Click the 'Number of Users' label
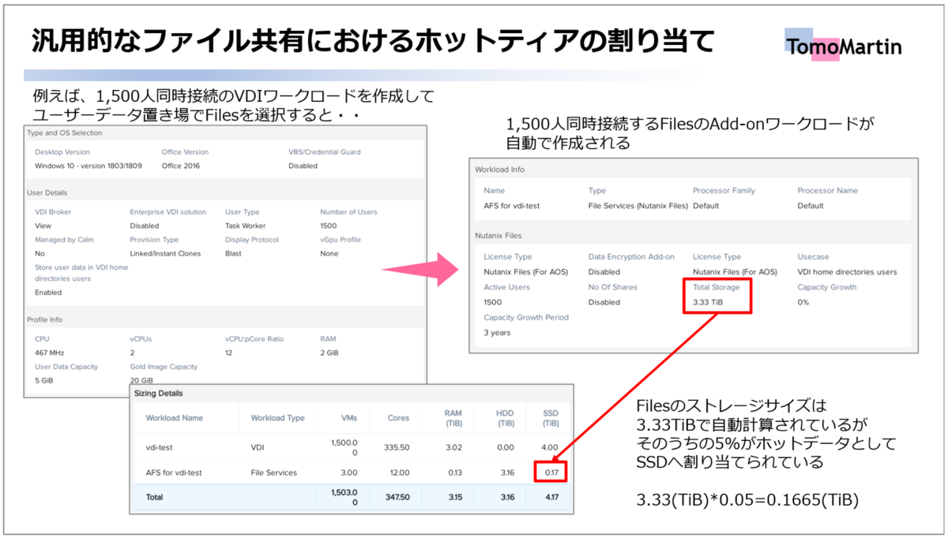The height and width of the screenshot is (538, 948). pyautogui.click(x=348, y=211)
